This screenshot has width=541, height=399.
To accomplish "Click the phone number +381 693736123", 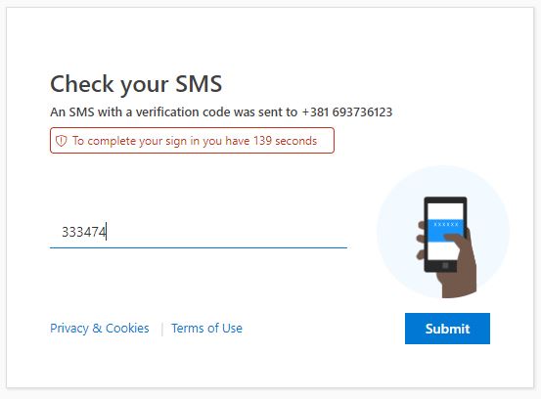I will tap(347, 112).
